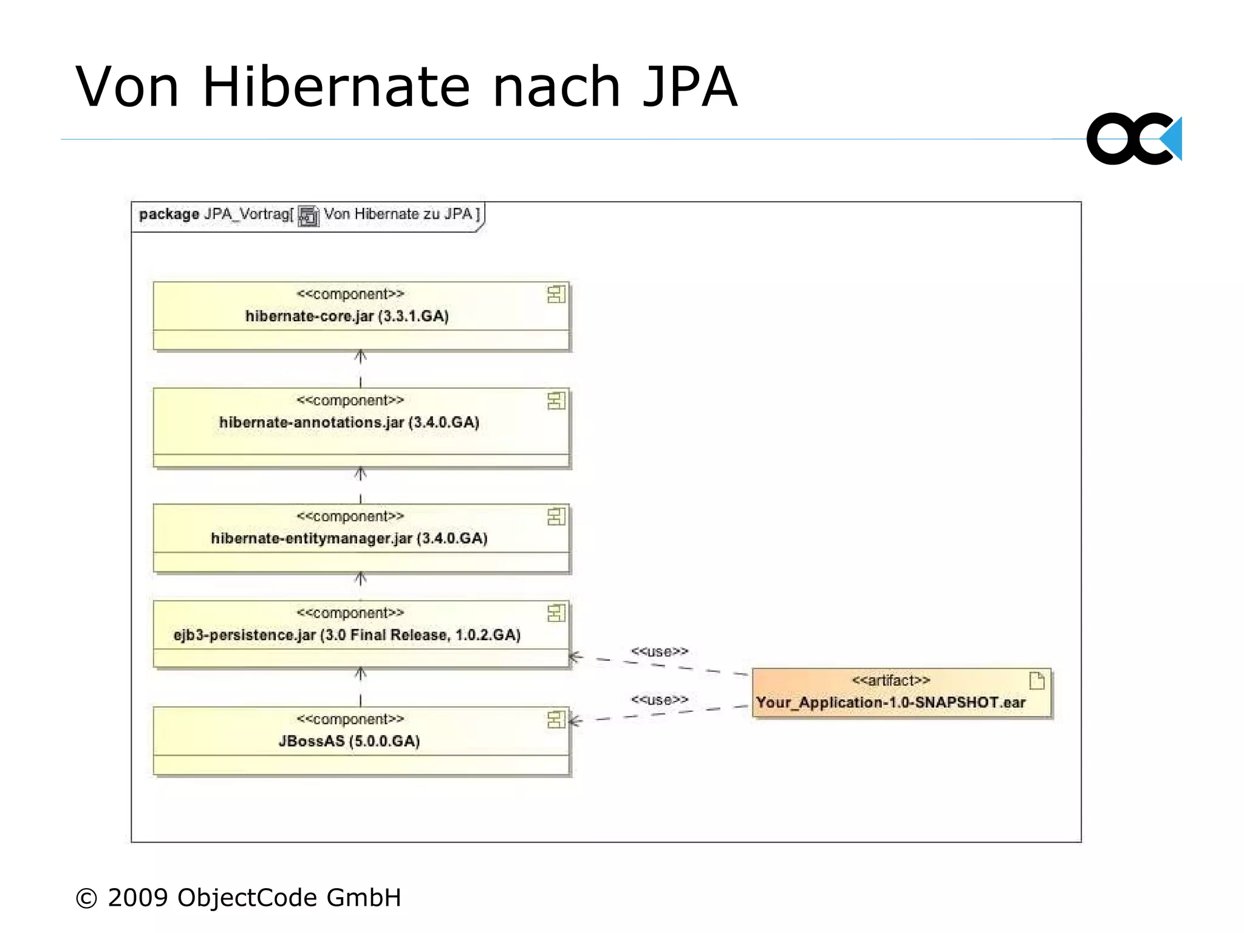Click Your_Application-1.0-SNAPSHOT.ear artifact name
Image resolution: width=1244 pixels, height=933 pixels.
coord(890,703)
